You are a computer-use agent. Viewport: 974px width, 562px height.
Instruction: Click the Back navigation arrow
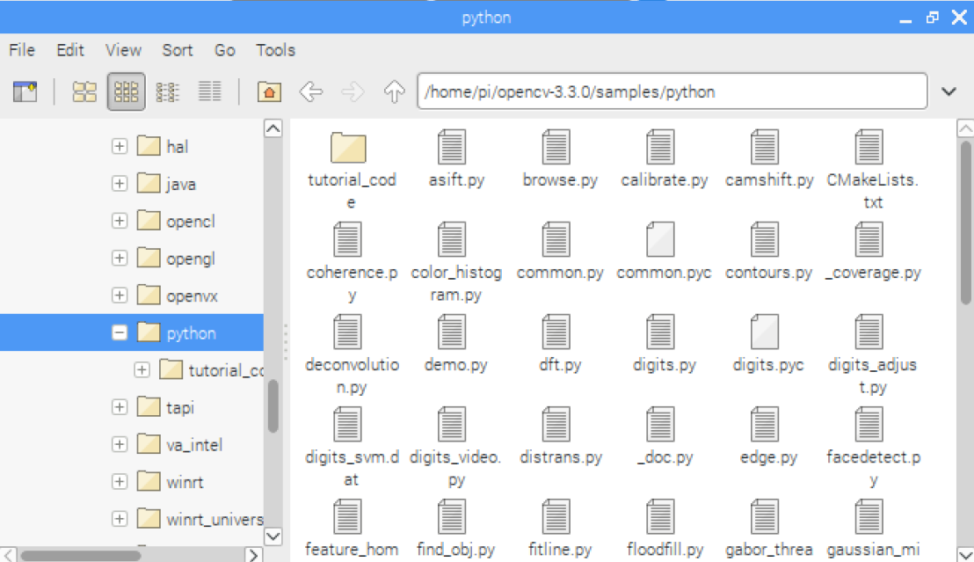click(310, 91)
